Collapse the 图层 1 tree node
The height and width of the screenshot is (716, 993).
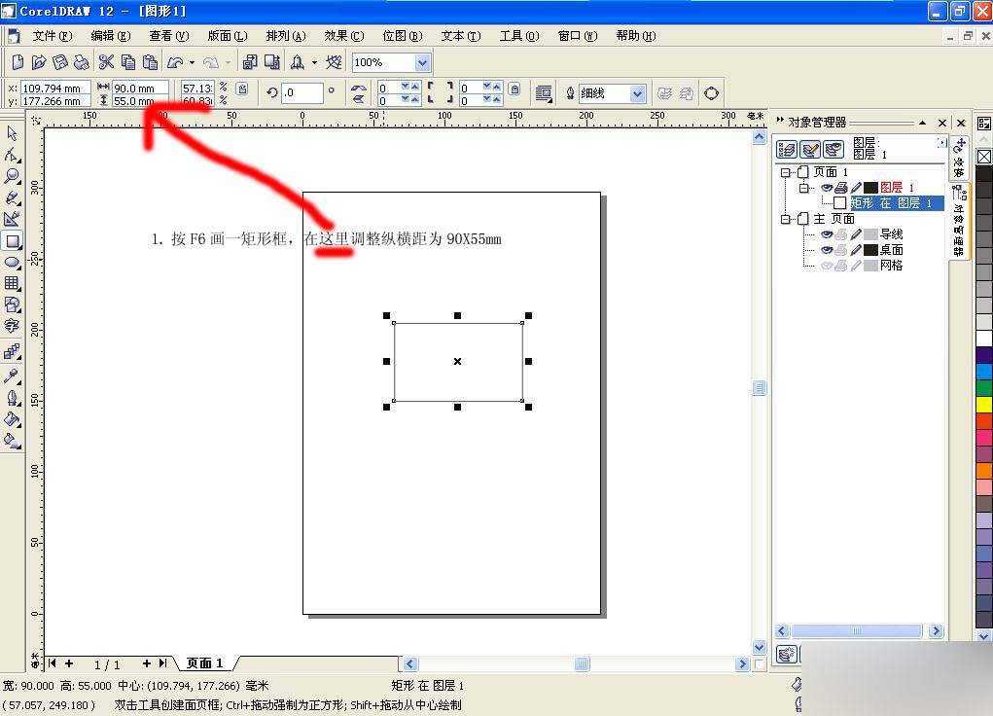click(x=803, y=188)
